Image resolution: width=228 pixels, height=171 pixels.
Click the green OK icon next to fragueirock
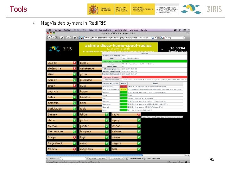[x=74, y=143]
